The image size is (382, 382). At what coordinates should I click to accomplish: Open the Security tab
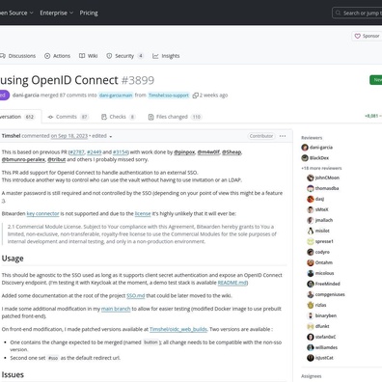click(124, 56)
